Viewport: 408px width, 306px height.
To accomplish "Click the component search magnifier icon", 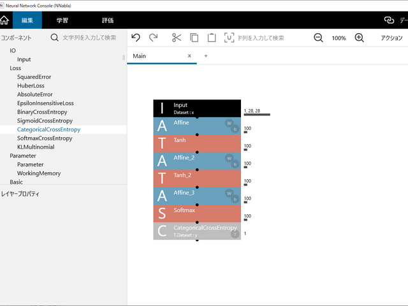I will coord(55,38).
